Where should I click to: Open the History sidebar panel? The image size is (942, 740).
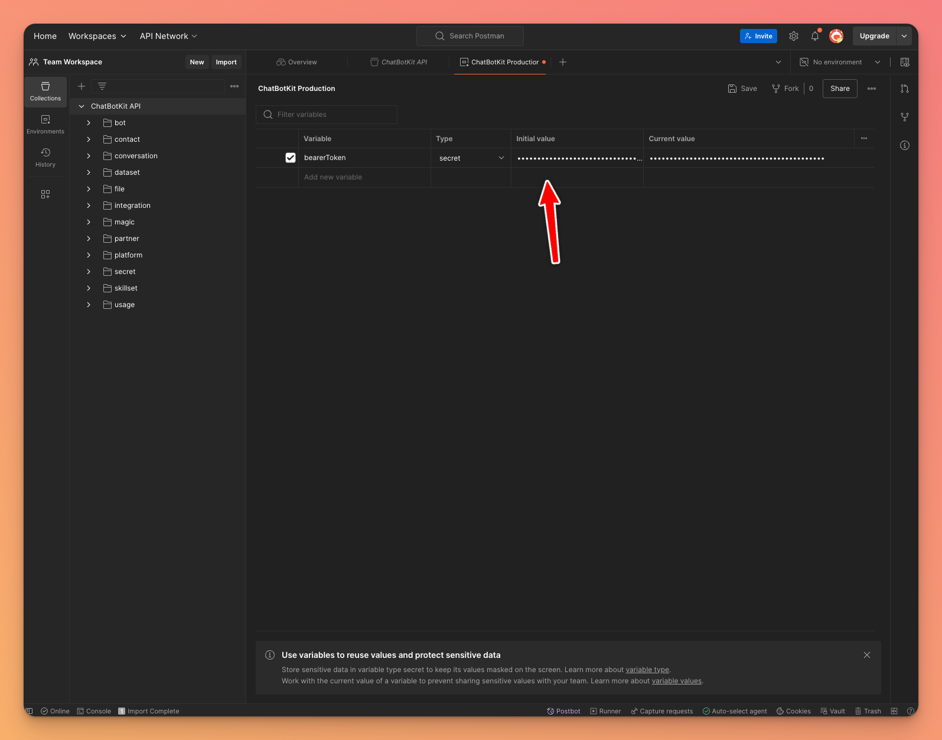coord(45,157)
